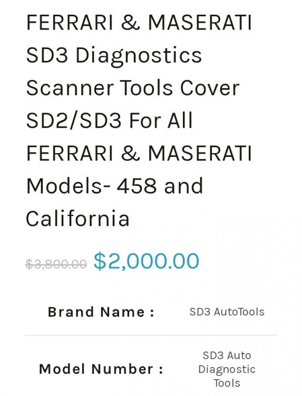This screenshot has height=396, width=302.
Task: Click the crossed-out $3,800.00 original price
Action: [x=56, y=264]
